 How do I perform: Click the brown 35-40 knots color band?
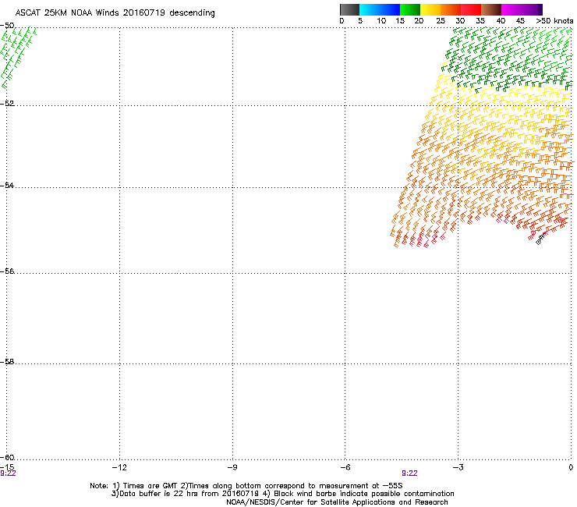coord(491,9)
